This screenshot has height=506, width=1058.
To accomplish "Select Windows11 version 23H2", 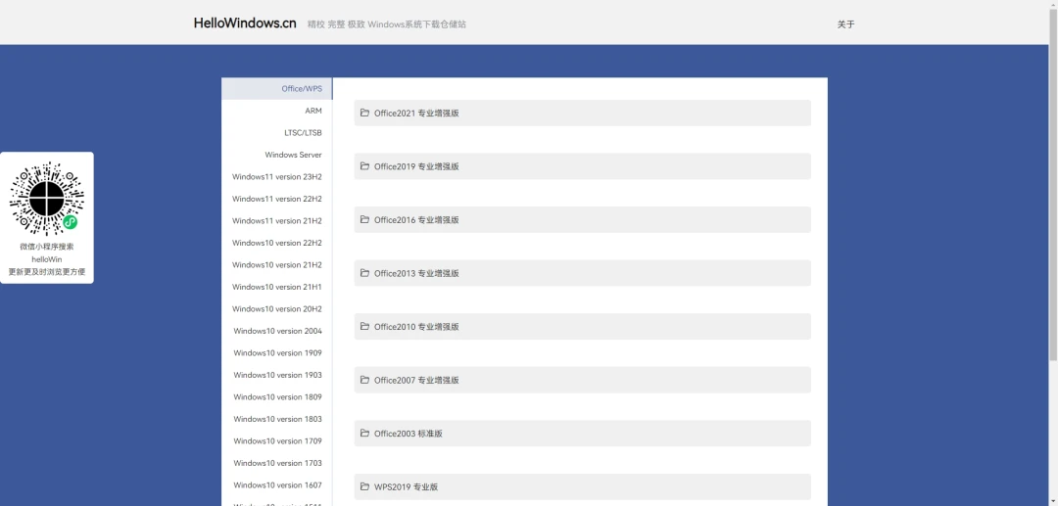I will pyautogui.click(x=276, y=176).
